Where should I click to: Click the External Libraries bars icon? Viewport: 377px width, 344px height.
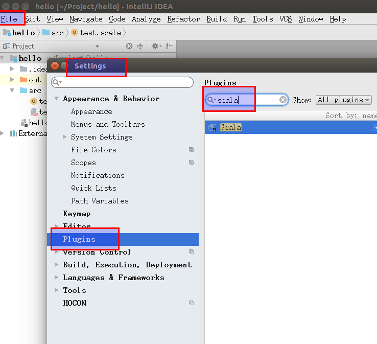[13, 133]
